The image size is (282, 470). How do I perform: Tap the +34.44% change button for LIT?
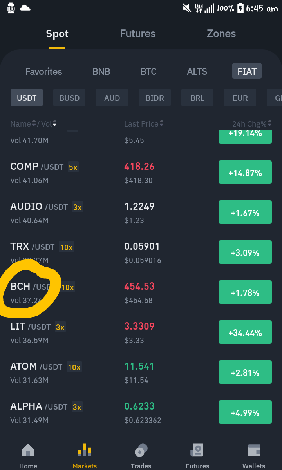coord(245,332)
